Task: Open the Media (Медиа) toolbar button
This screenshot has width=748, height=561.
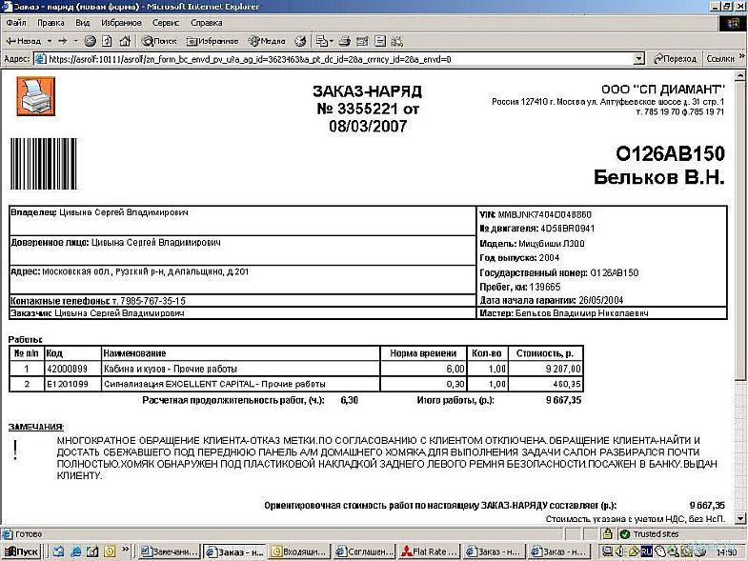Action: pyautogui.click(x=267, y=41)
